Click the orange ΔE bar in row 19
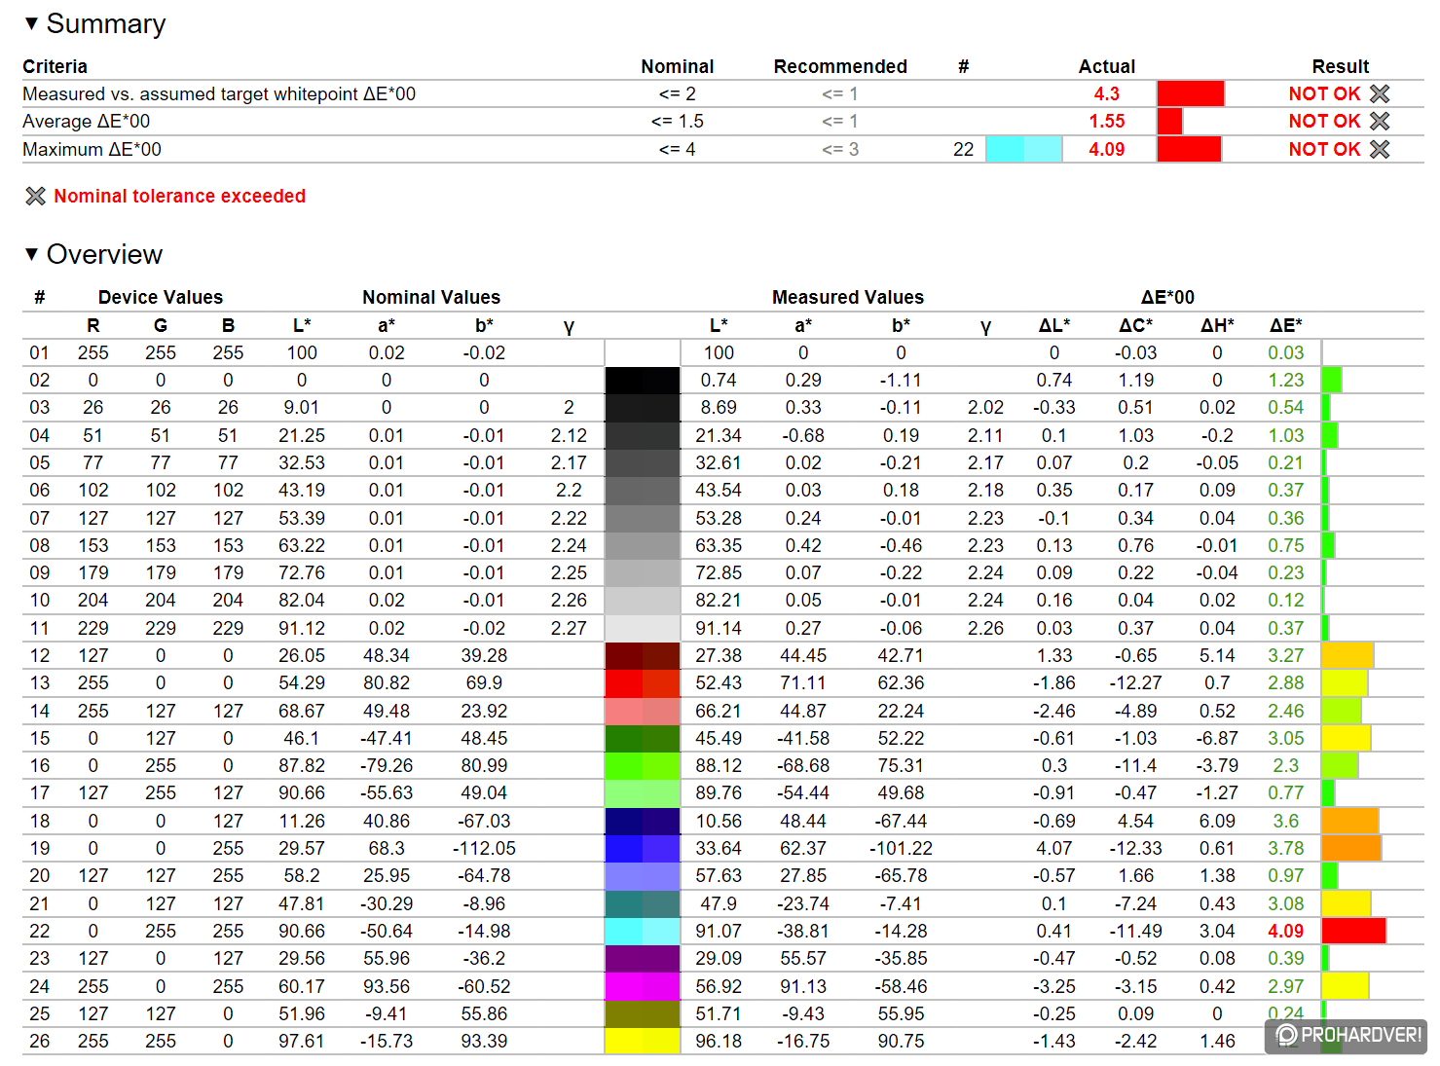 tap(1351, 848)
